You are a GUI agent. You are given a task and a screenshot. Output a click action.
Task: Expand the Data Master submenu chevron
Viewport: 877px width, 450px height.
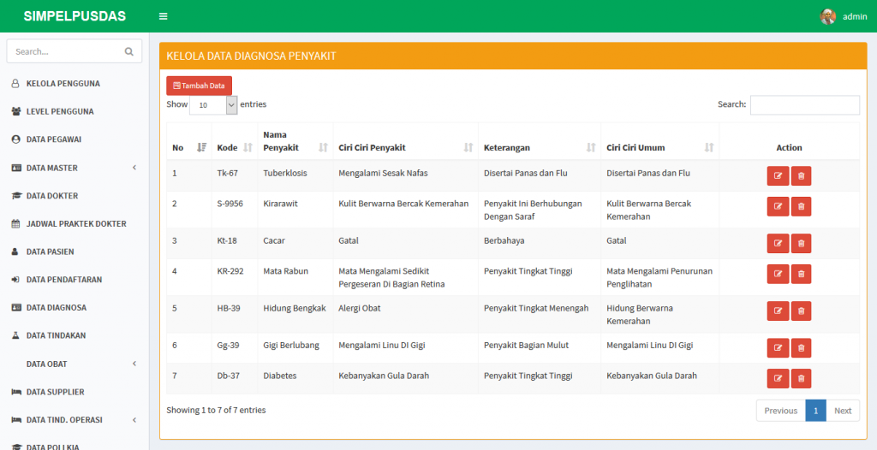(134, 168)
